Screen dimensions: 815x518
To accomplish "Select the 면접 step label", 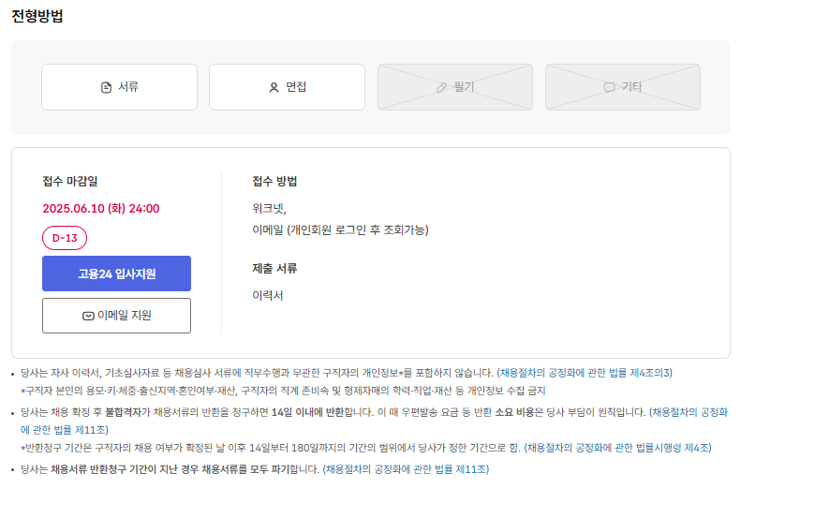I will click(x=296, y=87).
